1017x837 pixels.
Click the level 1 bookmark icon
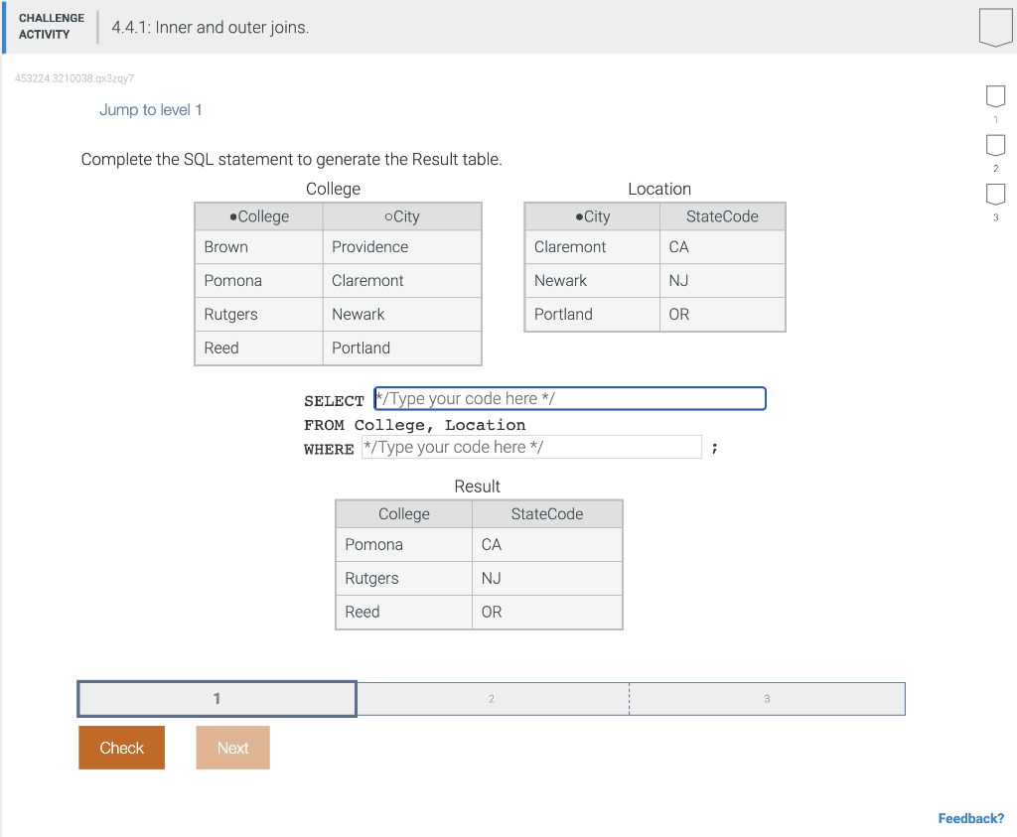995,95
